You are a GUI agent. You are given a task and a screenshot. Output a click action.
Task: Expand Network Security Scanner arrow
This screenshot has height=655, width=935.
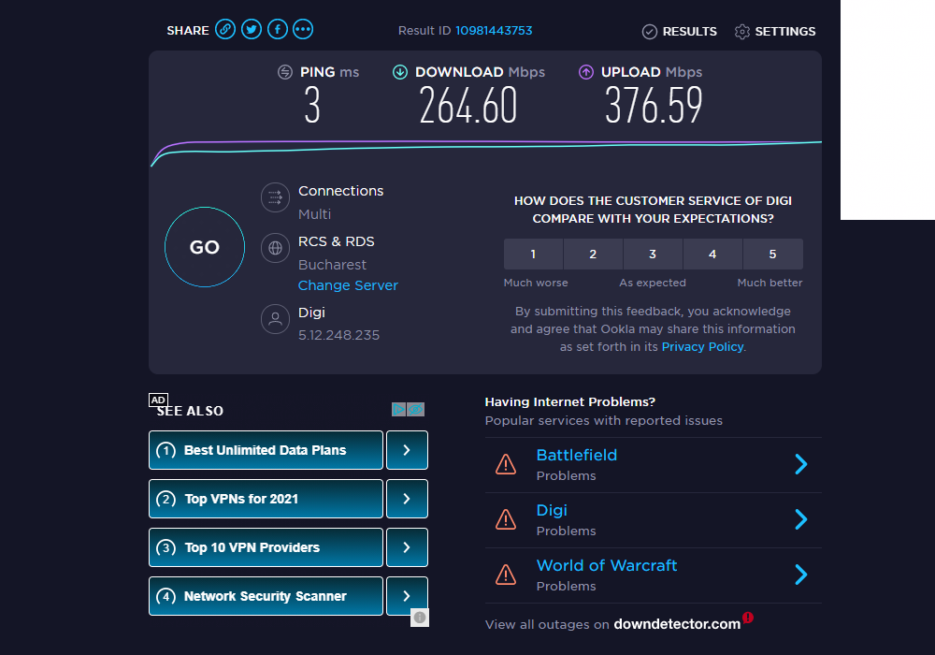[407, 596]
